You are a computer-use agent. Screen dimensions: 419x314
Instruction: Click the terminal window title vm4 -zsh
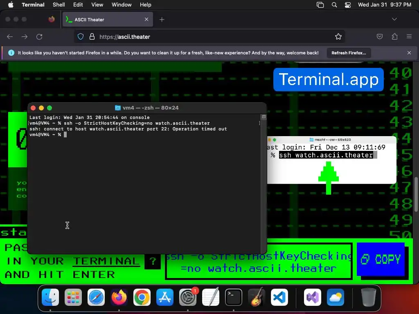pyautogui.click(x=147, y=108)
